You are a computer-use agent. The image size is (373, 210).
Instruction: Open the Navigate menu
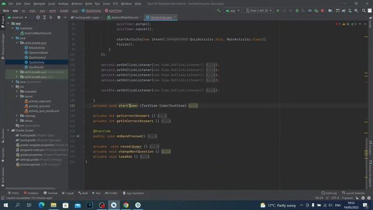tap(39, 3)
